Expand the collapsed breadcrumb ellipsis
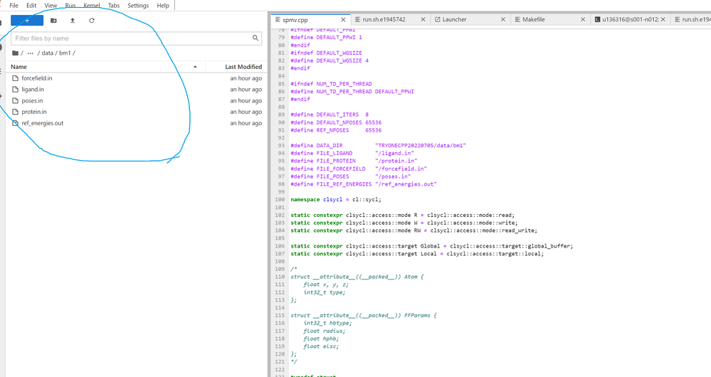The height and width of the screenshot is (377, 711). (x=31, y=53)
